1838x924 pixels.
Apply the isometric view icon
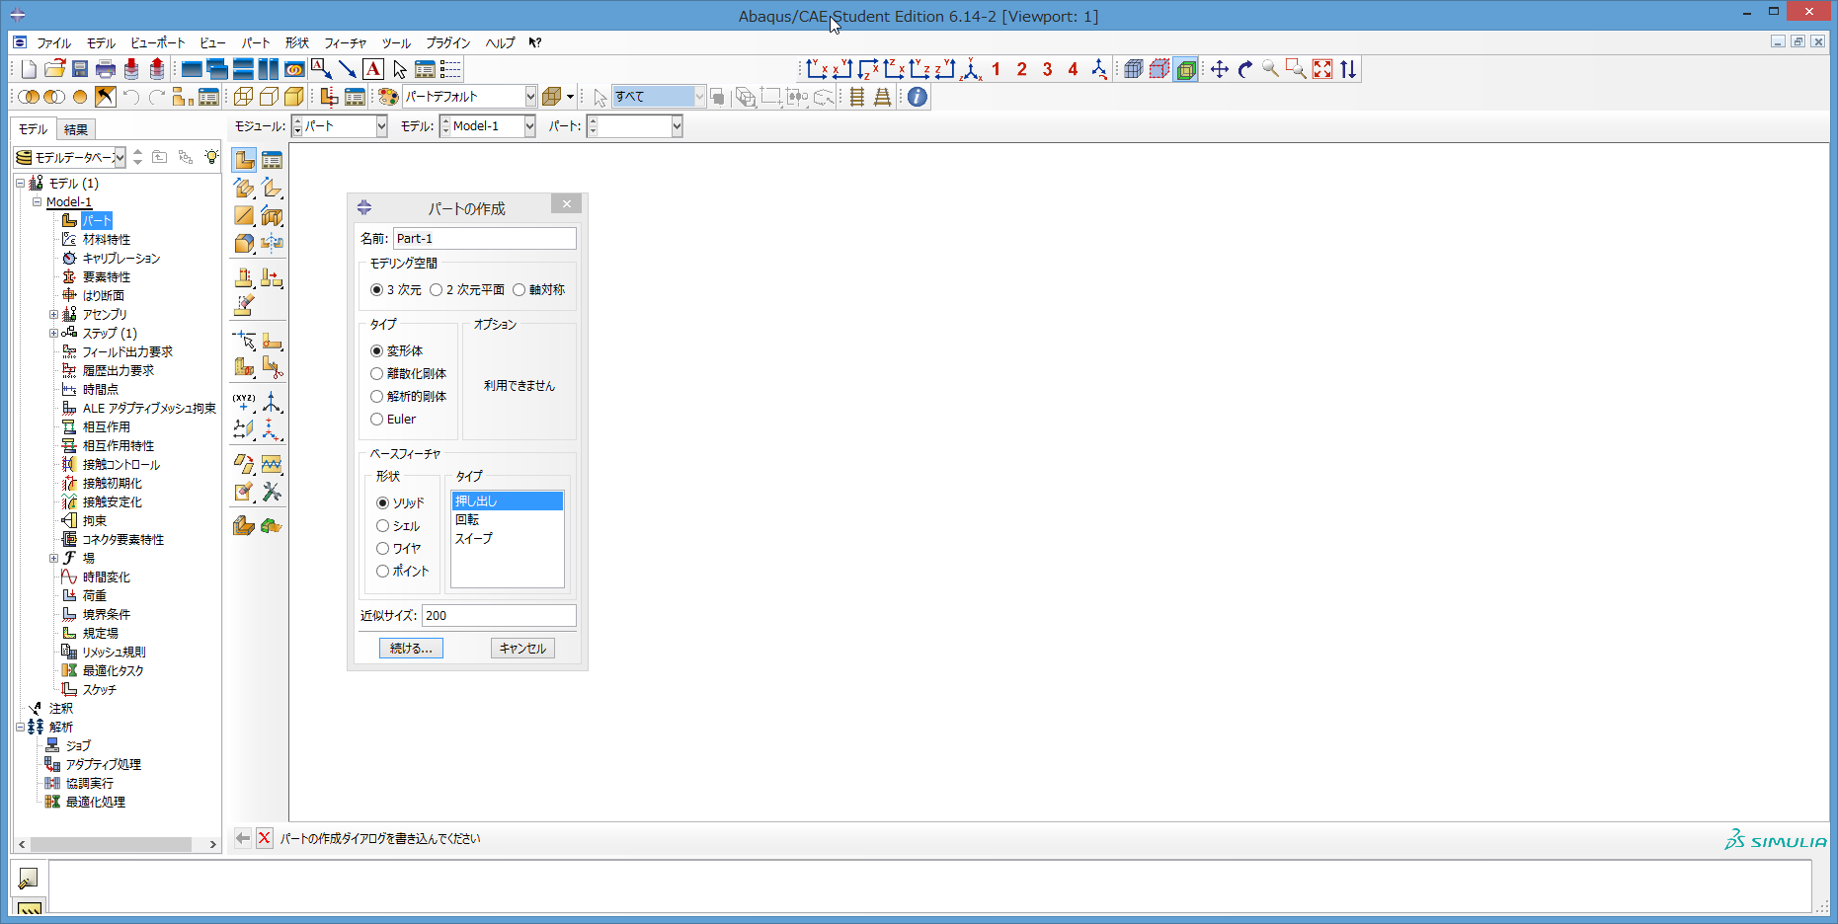point(971,69)
